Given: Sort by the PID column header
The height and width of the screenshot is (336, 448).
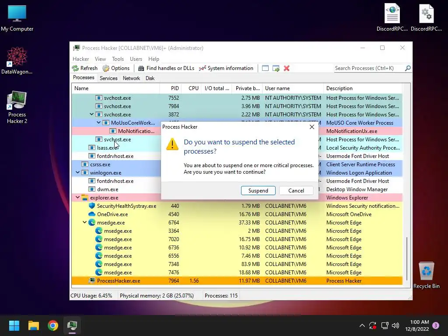Looking at the screenshot, I should [x=170, y=88].
